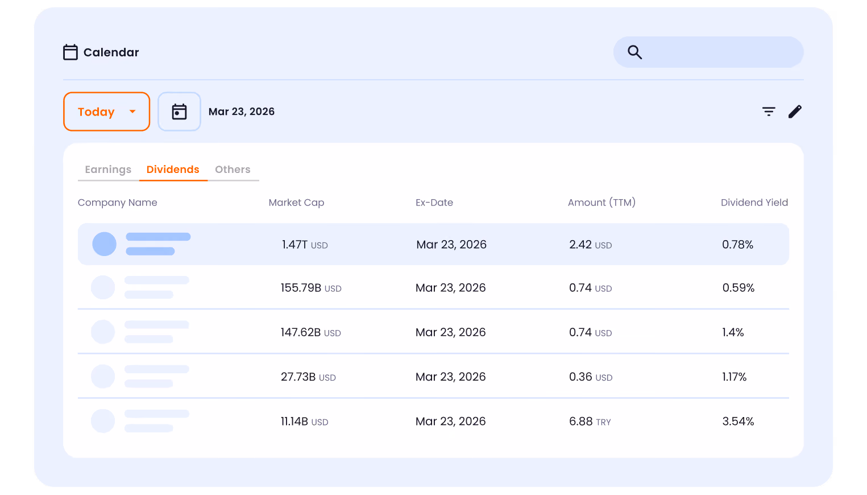This screenshot has height=495, width=867.
Task: Open the filter options icon
Action: 769,112
